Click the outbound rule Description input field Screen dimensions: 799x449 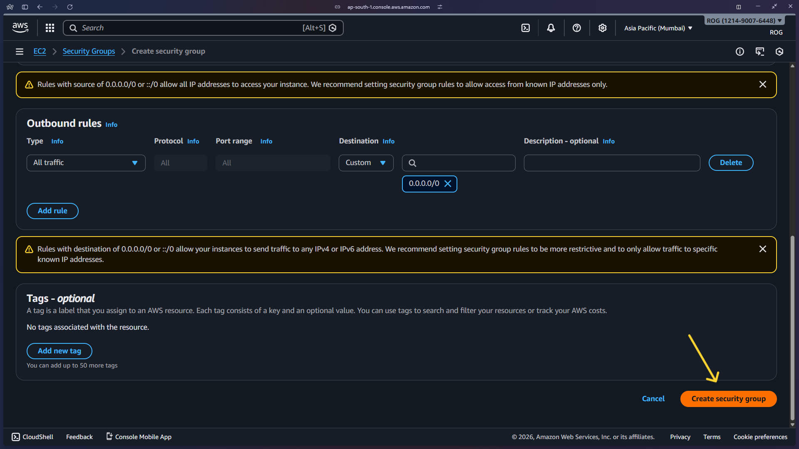(x=612, y=163)
